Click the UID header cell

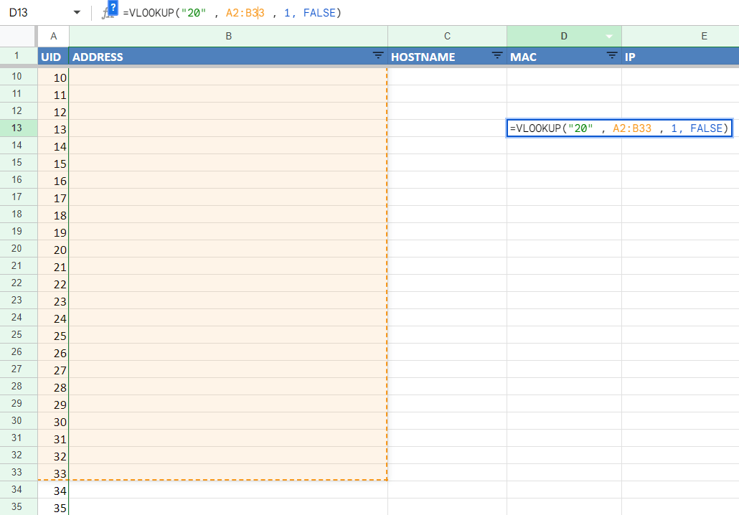(x=53, y=57)
